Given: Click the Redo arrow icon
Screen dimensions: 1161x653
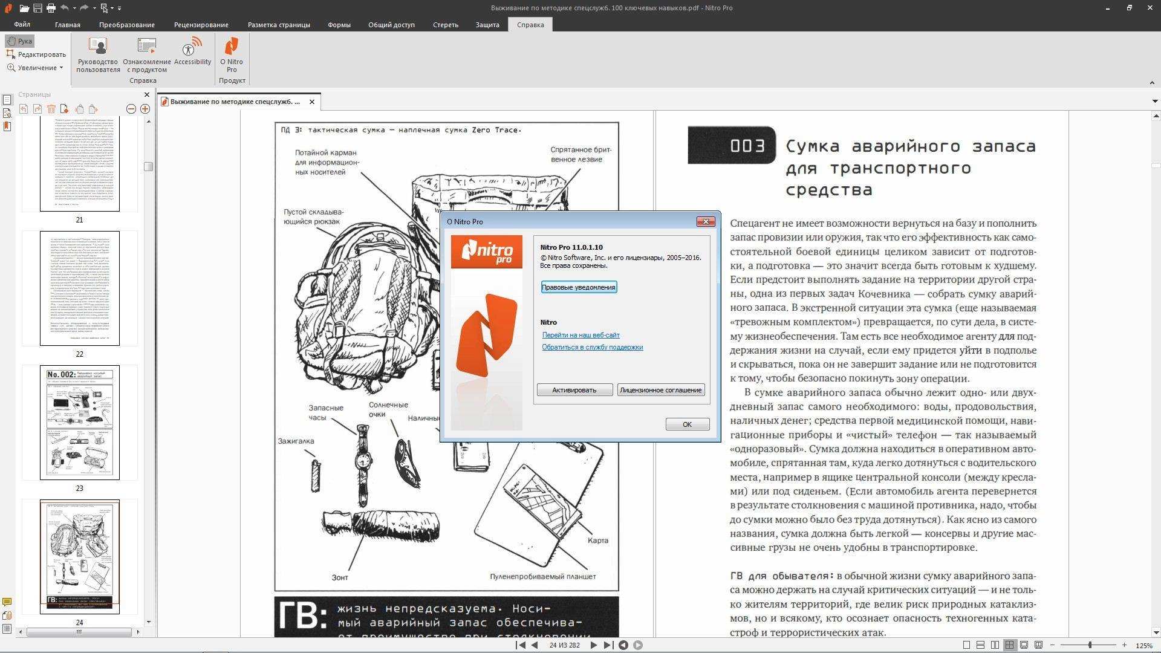Looking at the screenshot, I should [x=84, y=8].
